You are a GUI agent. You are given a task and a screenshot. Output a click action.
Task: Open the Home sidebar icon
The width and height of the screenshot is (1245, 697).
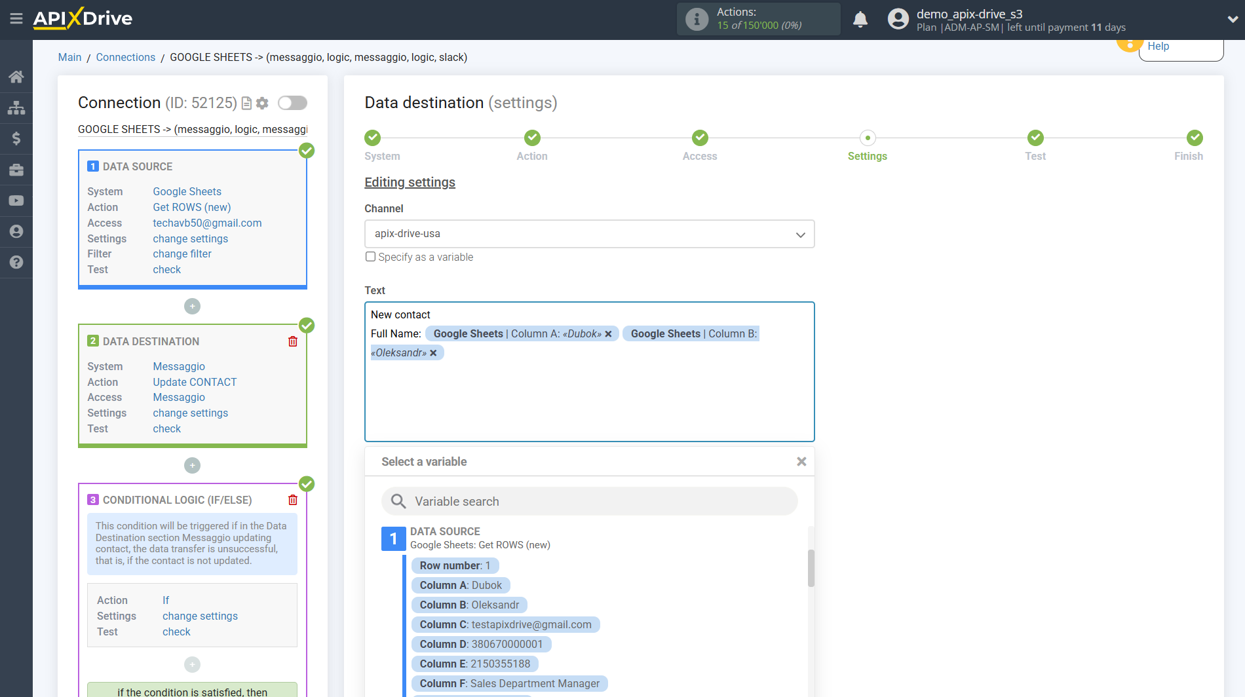[x=16, y=77]
